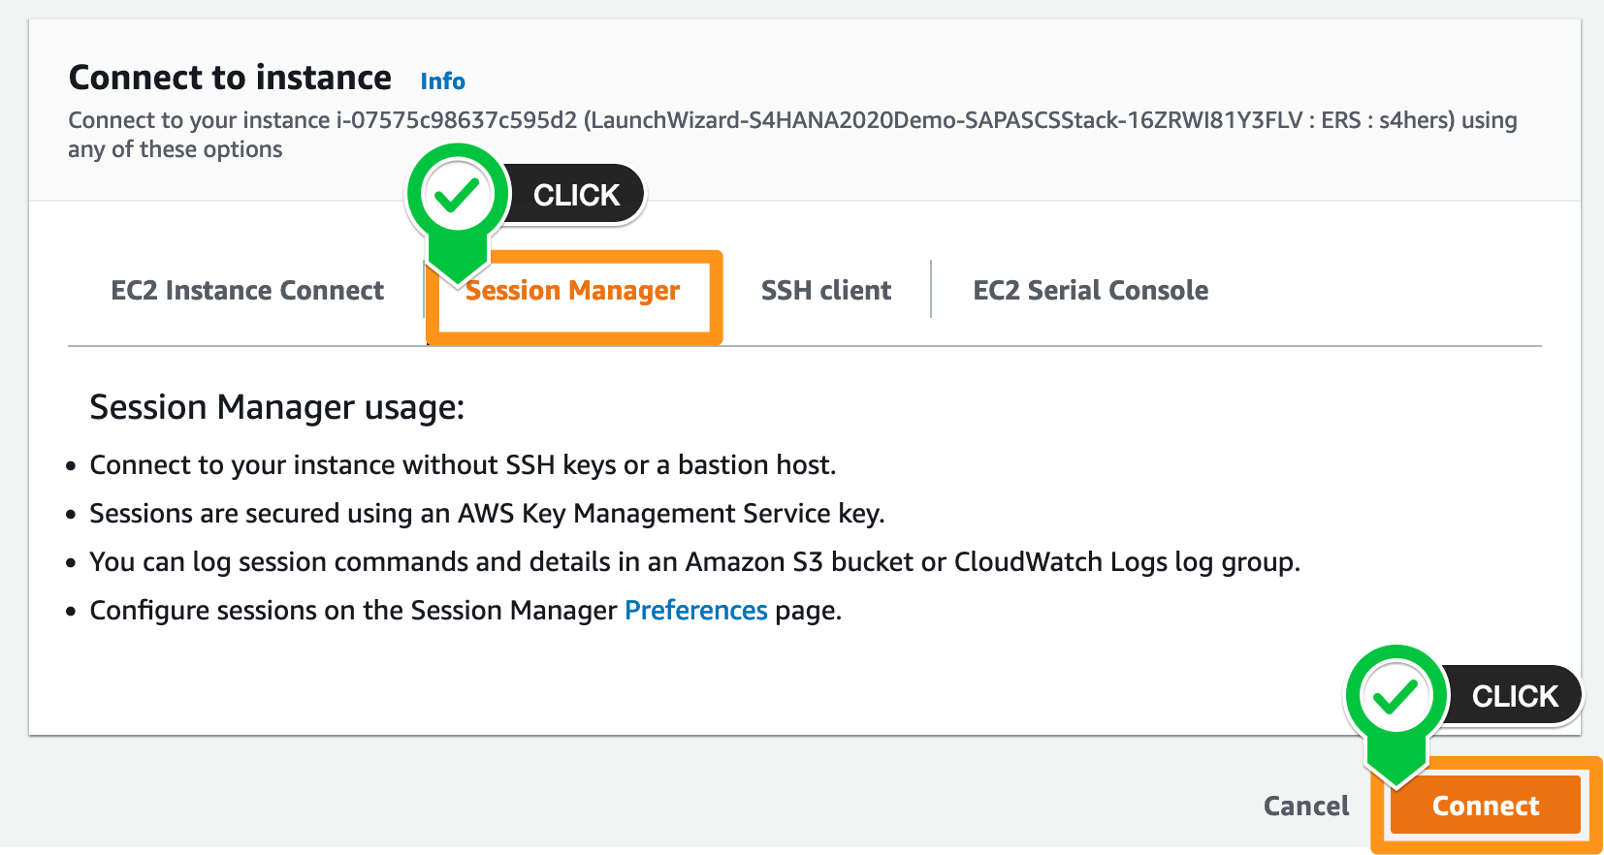This screenshot has width=1604, height=855.
Task: Open the EC2 Instance Connect tab
Action: pos(247,291)
